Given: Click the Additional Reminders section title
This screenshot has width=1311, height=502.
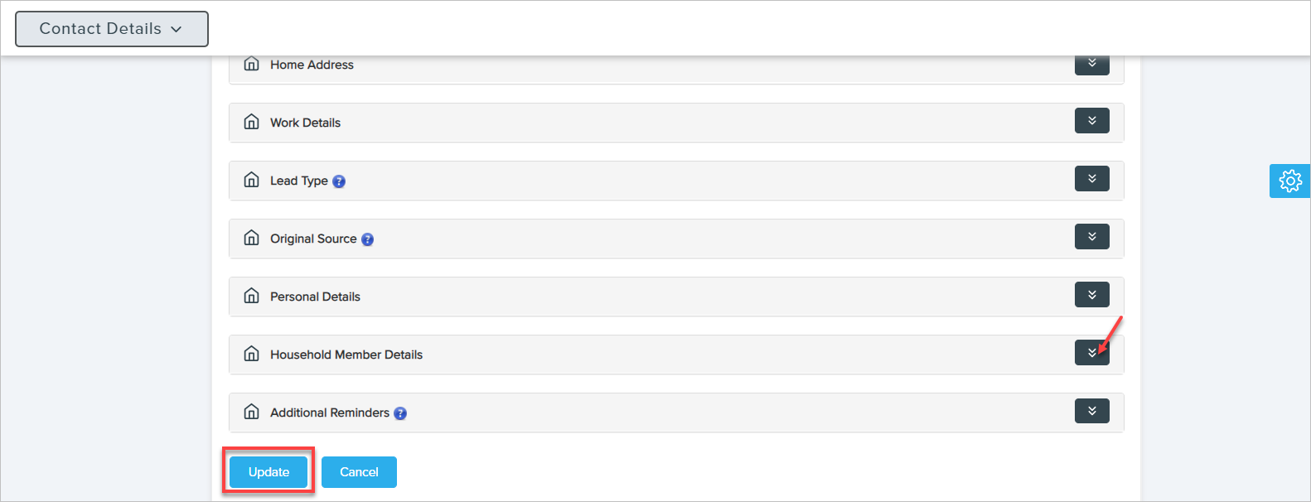Looking at the screenshot, I should 329,413.
